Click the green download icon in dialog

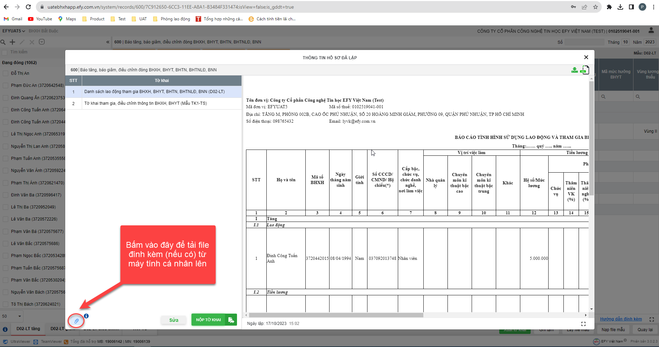pyautogui.click(x=574, y=70)
